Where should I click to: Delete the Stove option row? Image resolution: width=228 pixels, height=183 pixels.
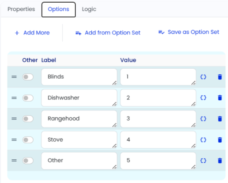click(x=220, y=140)
